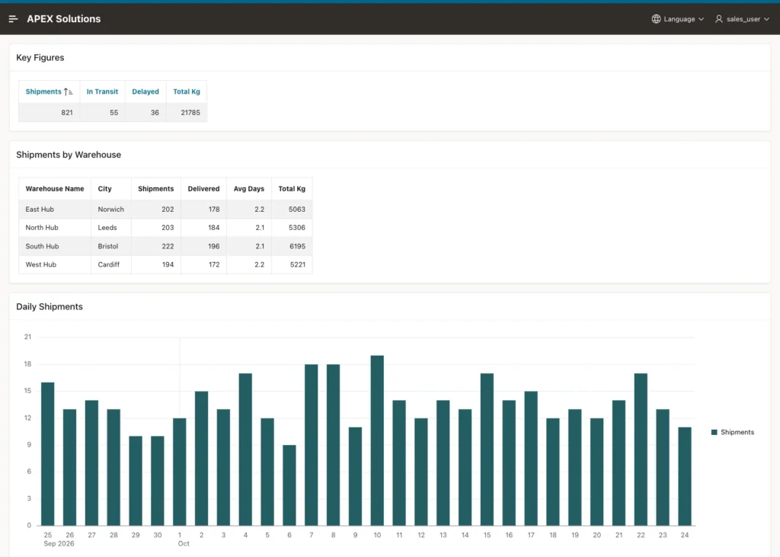This screenshot has width=780, height=557.
Task: Click the sort ascending arrow beside Shipments
Action: pyautogui.click(x=68, y=91)
